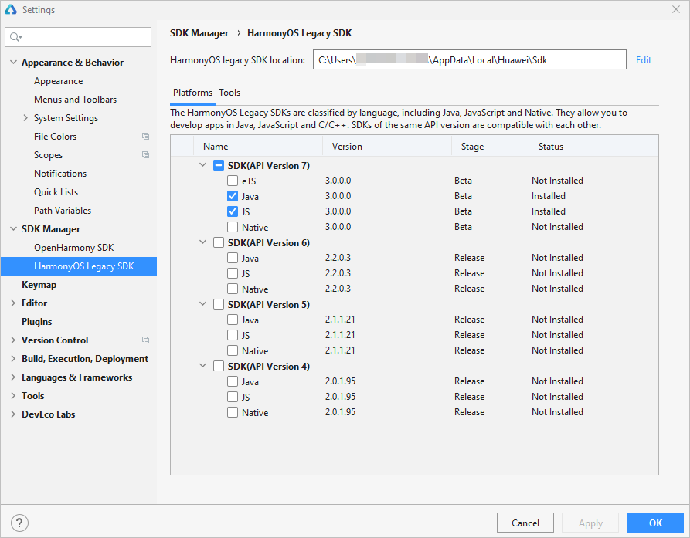Image resolution: width=690 pixels, height=538 pixels.
Task: Collapse the SDK(API Version 6) group
Action: click(x=203, y=242)
